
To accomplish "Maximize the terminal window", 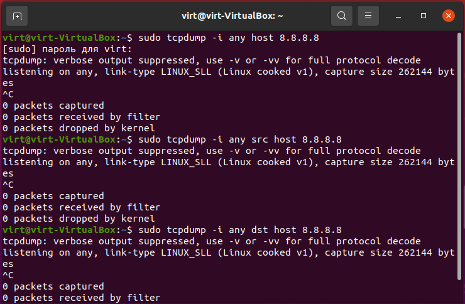I will pos(424,16).
